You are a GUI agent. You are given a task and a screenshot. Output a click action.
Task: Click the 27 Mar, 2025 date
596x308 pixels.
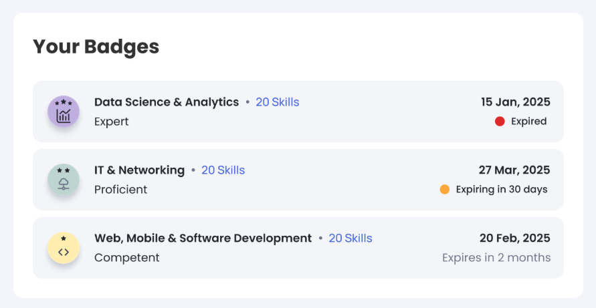click(x=514, y=170)
